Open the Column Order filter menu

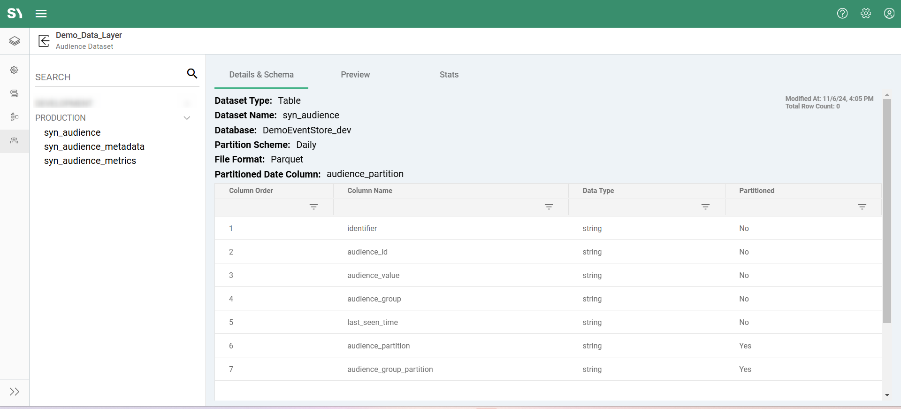click(313, 207)
